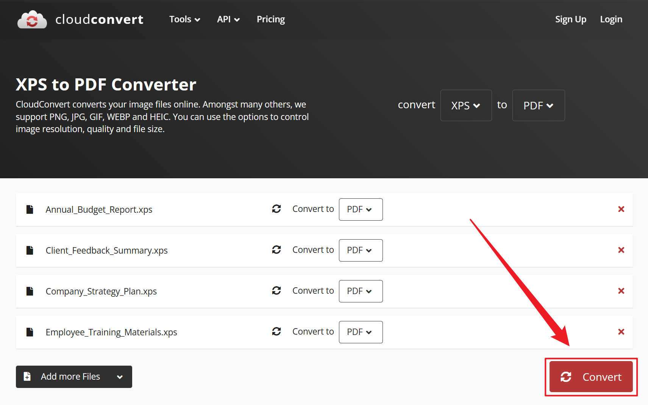Expand PDF format dropdown for Annual_Budget_Report.xps

pyautogui.click(x=360, y=209)
